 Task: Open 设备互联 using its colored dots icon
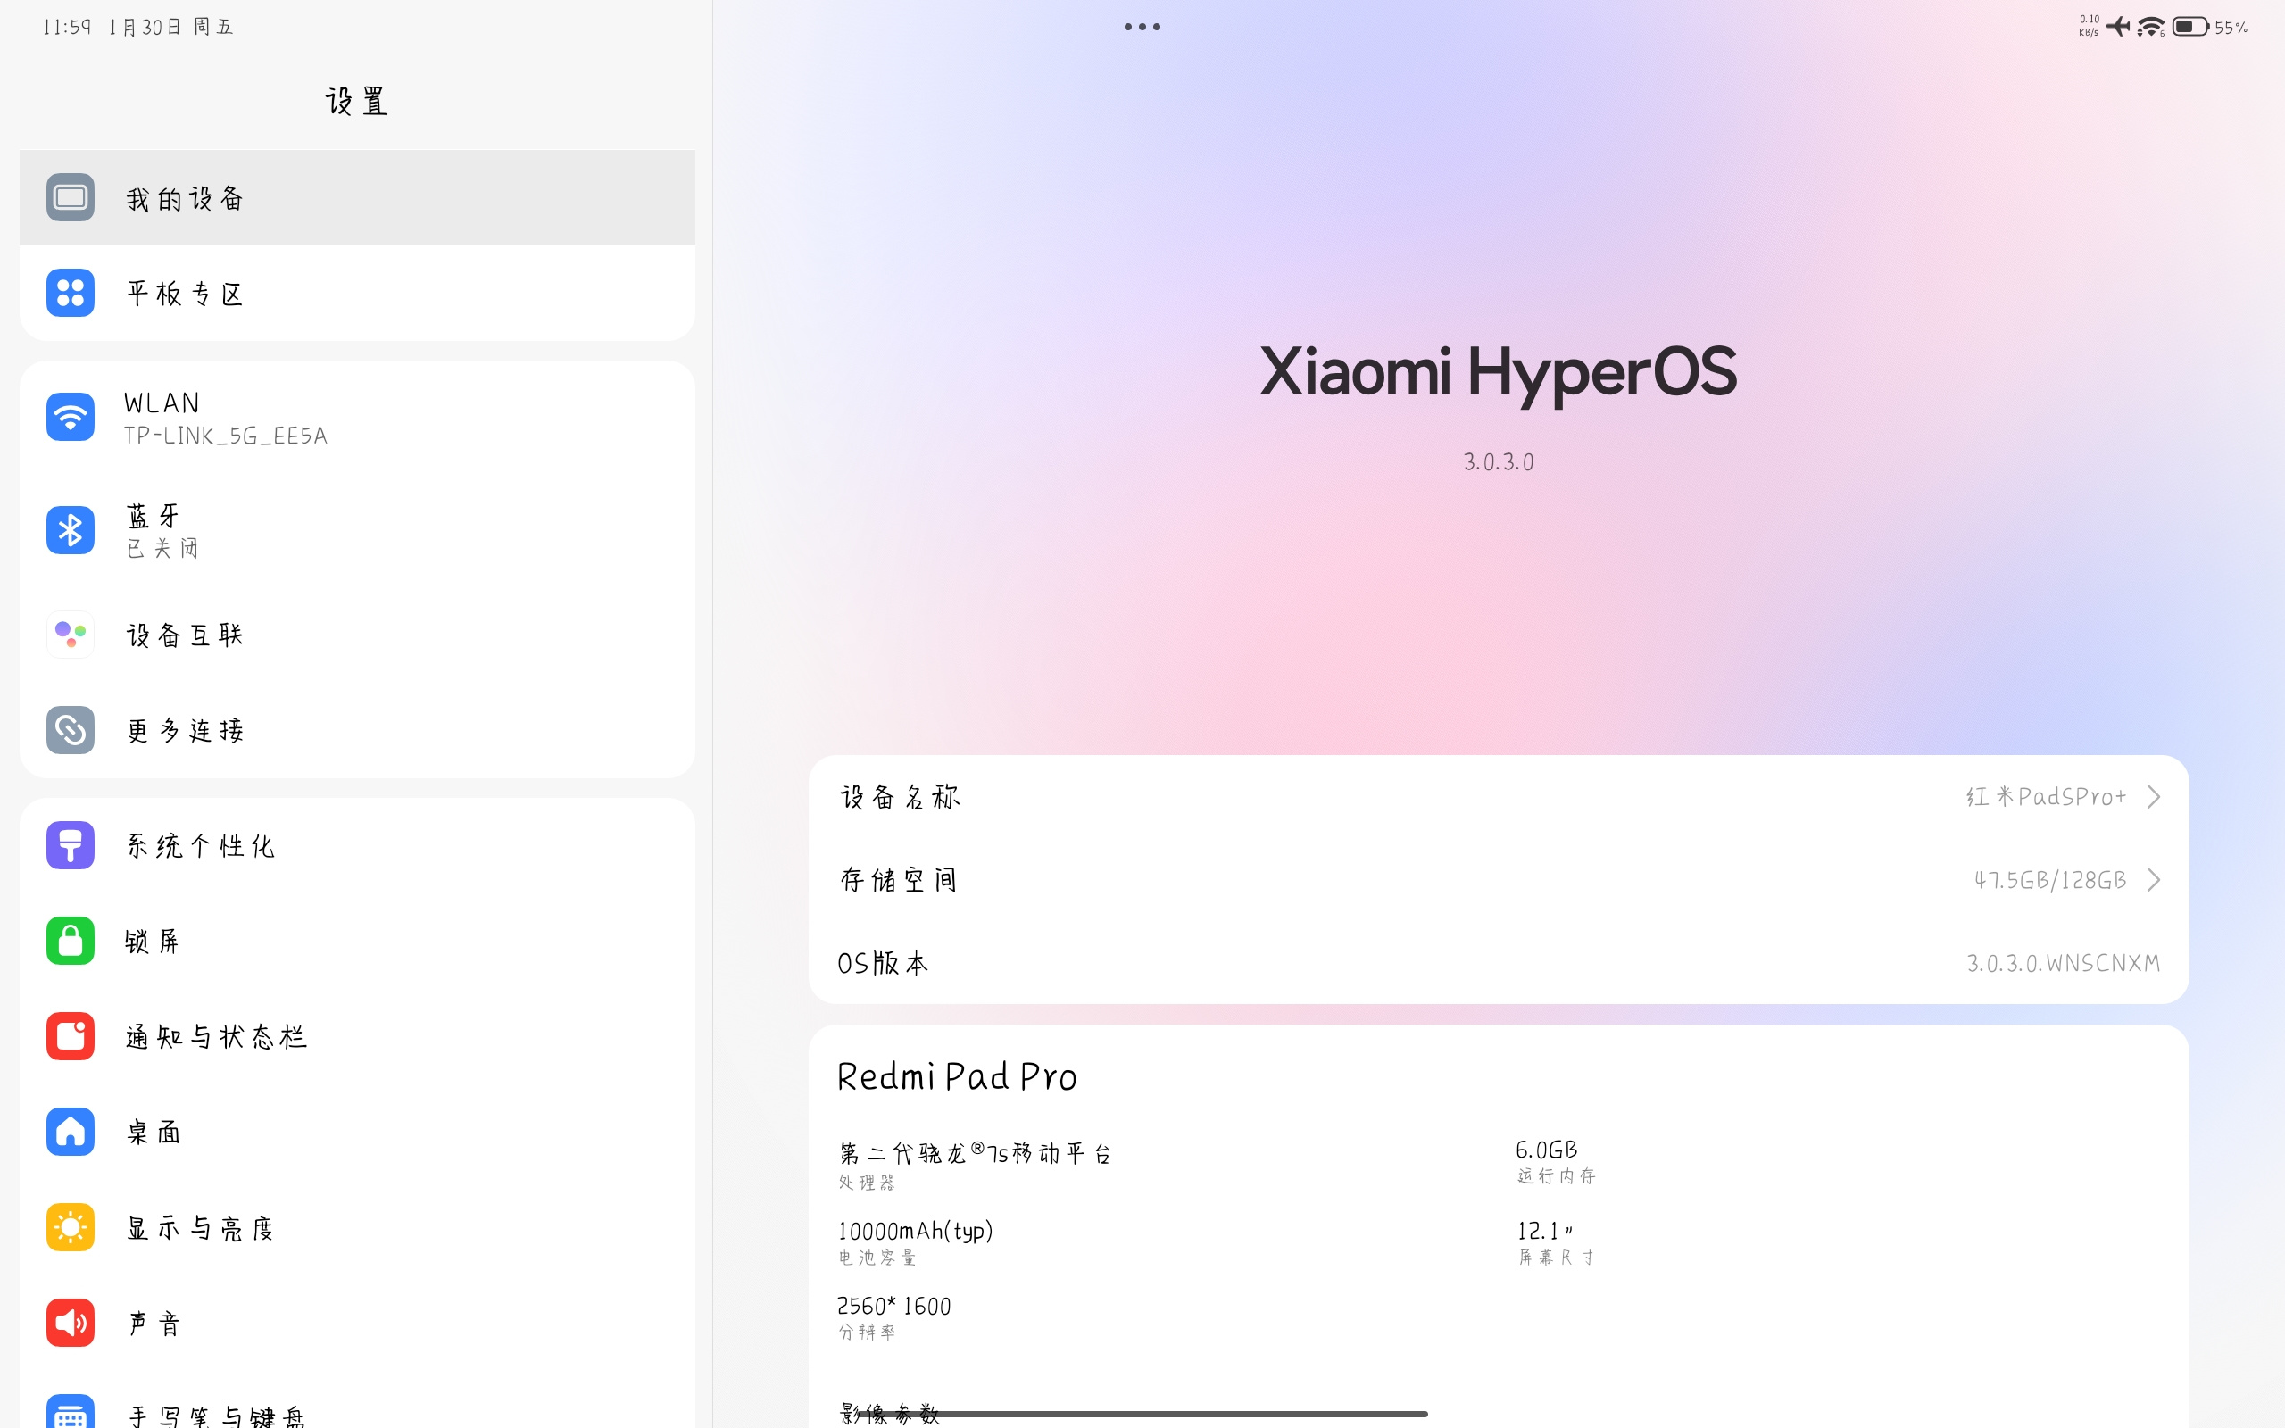pos(70,634)
